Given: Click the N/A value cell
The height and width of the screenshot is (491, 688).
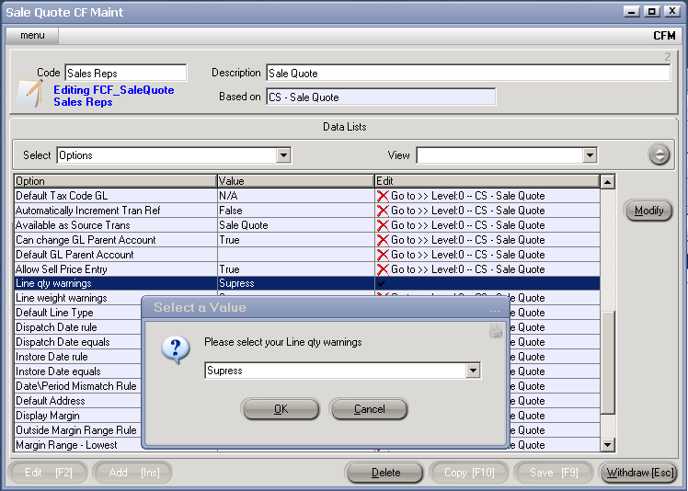Looking at the screenshot, I should pyautogui.click(x=296, y=196).
